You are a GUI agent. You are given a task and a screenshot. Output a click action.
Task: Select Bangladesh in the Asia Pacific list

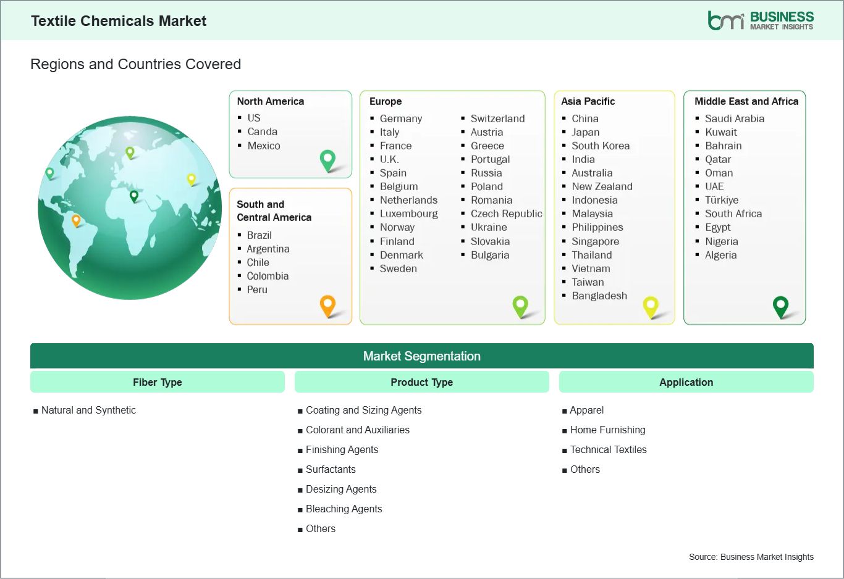599,296
